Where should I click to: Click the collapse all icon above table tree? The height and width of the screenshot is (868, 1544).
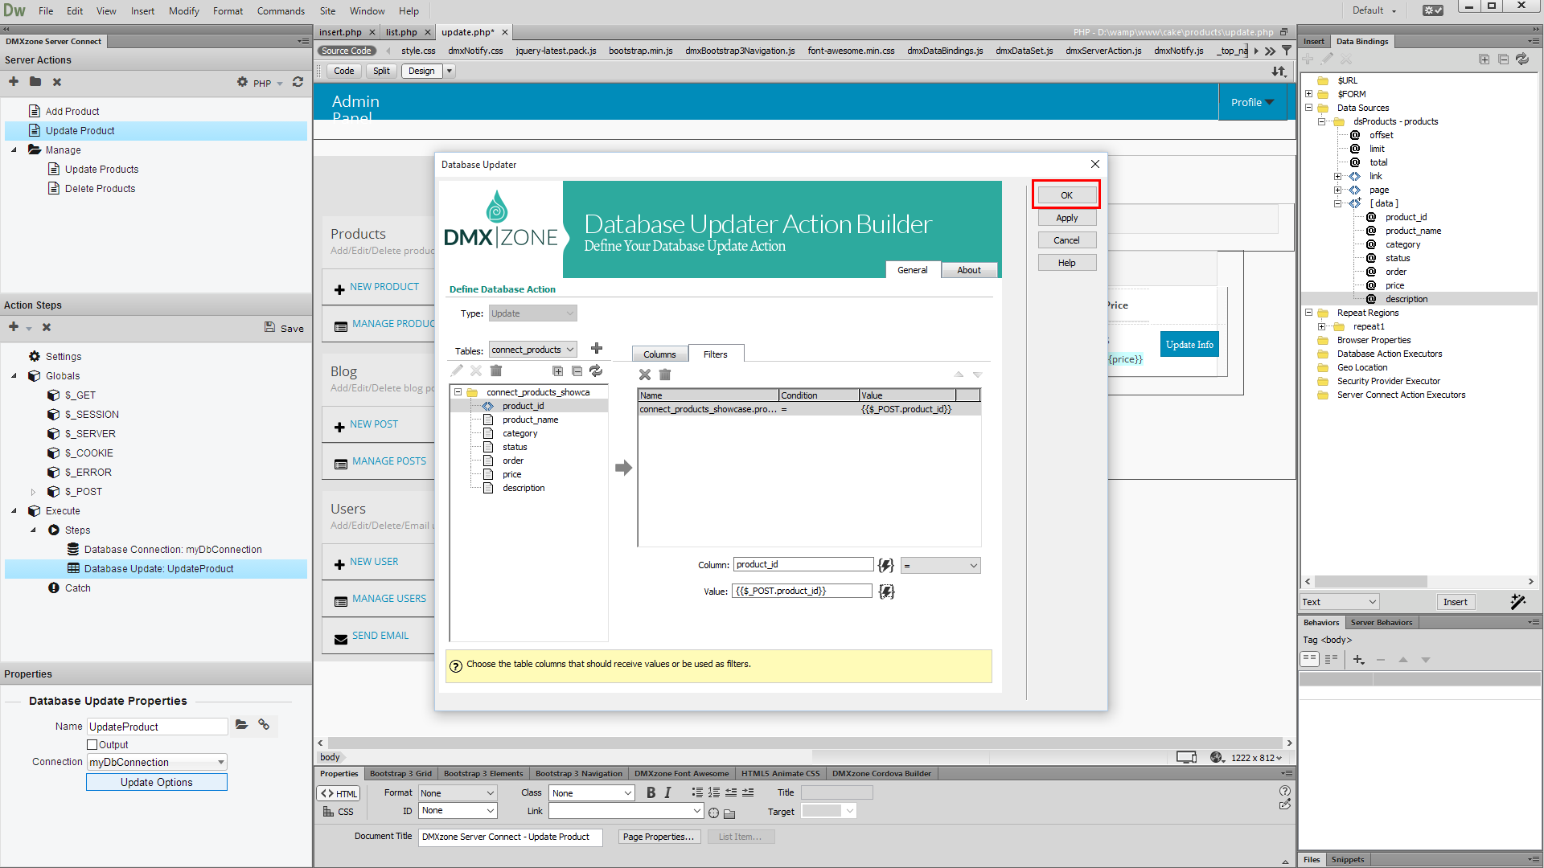[x=577, y=371]
